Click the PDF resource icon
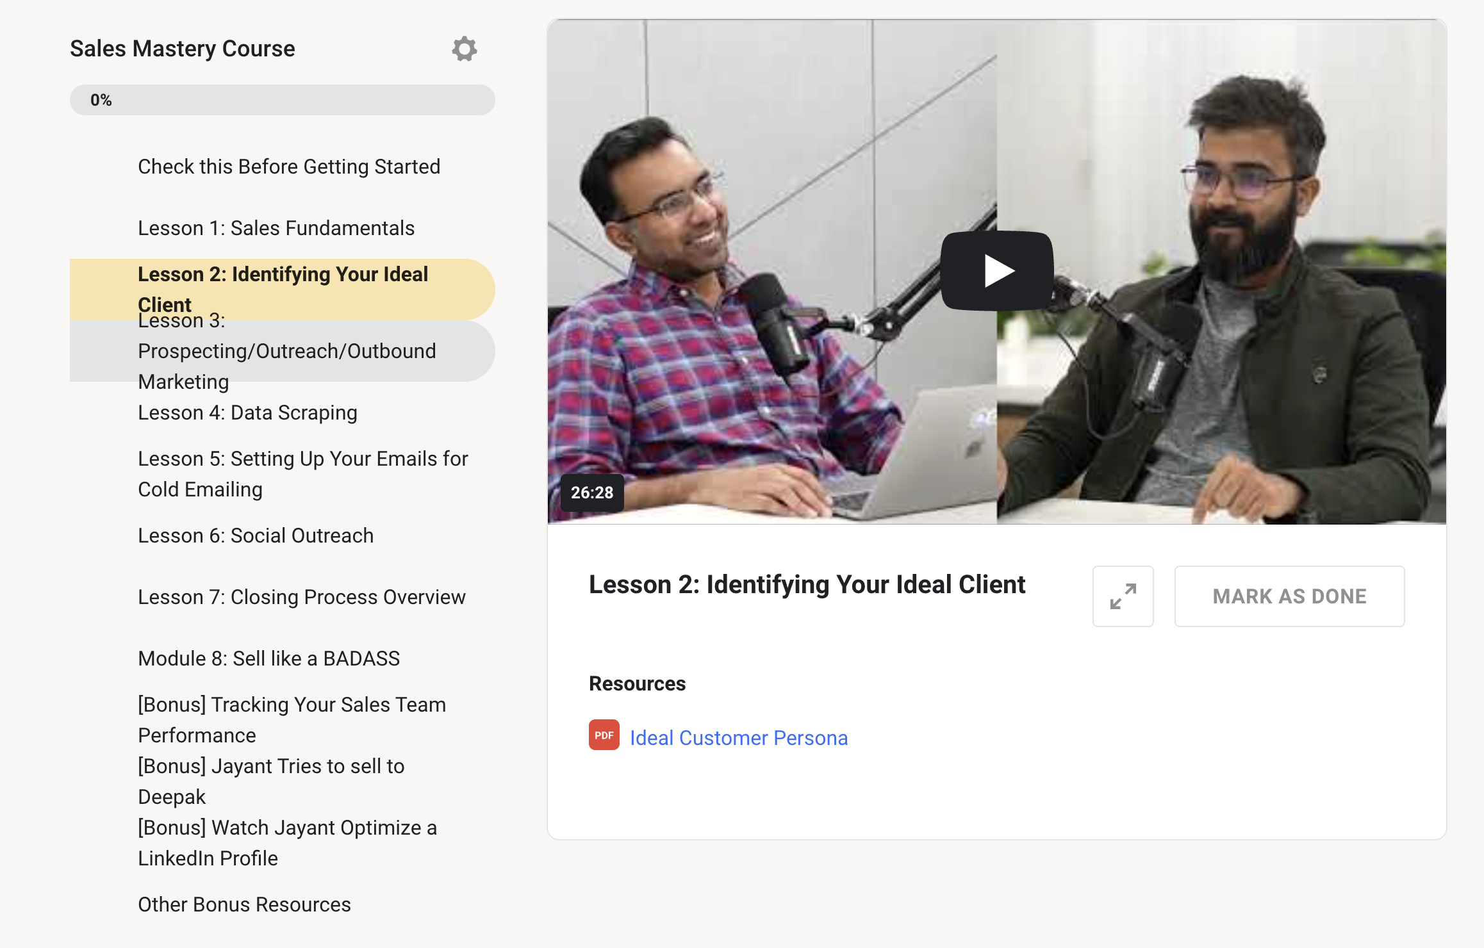This screenshot has width=1484, height=948. coord(603,735)
